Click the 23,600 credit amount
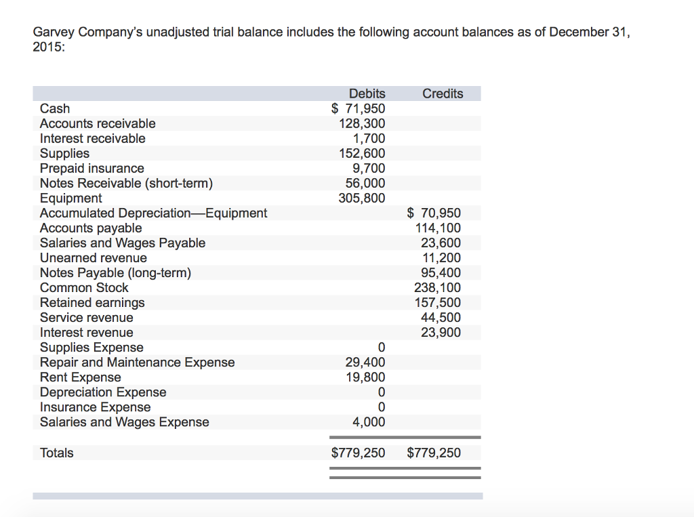Screen dimensions: 694x517 tap(441, 243)
